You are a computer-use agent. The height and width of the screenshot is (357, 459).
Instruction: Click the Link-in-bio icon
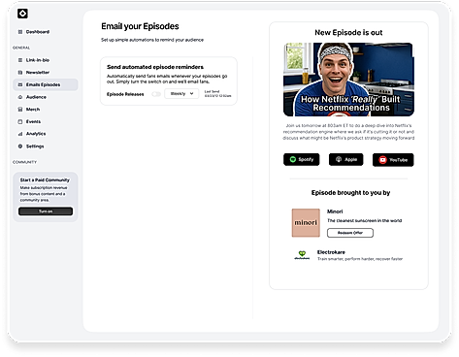click(x=20, y=60)
